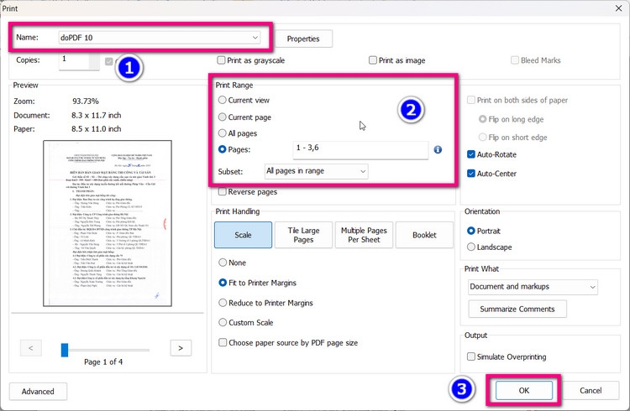This screenshot has width=630, height=411.
Task: Click the document preview thumbnail
Action: [108, 223]
